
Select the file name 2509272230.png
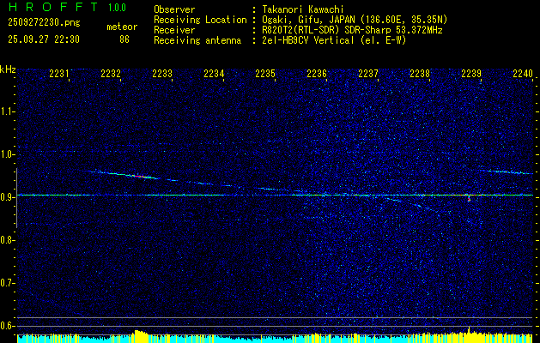[44, 22]
